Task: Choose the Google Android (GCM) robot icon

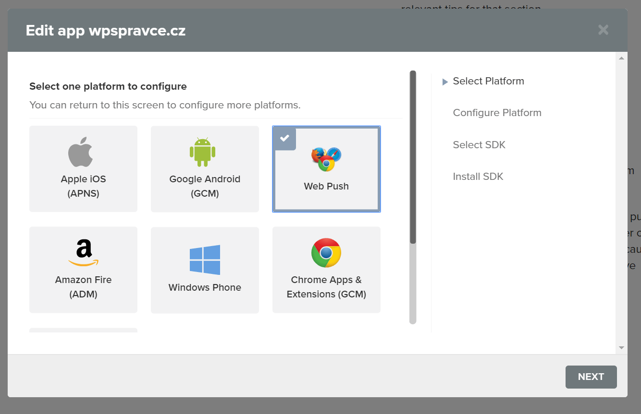Action: point(202,152)
